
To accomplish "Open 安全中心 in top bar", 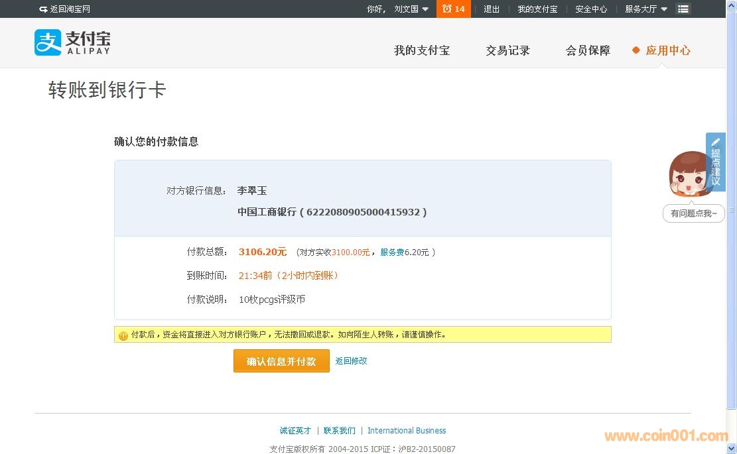I will (x=590, y=9).
